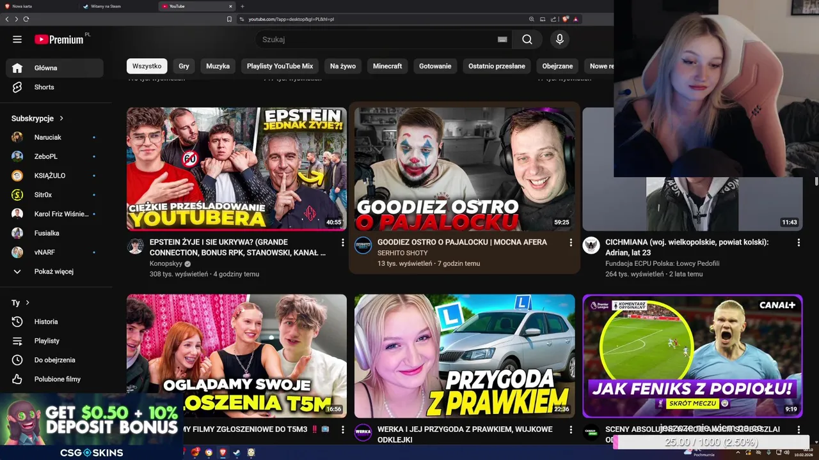The image size is (819, 460).
Task: Select the Muzyka filter chip
Action: 218,66
